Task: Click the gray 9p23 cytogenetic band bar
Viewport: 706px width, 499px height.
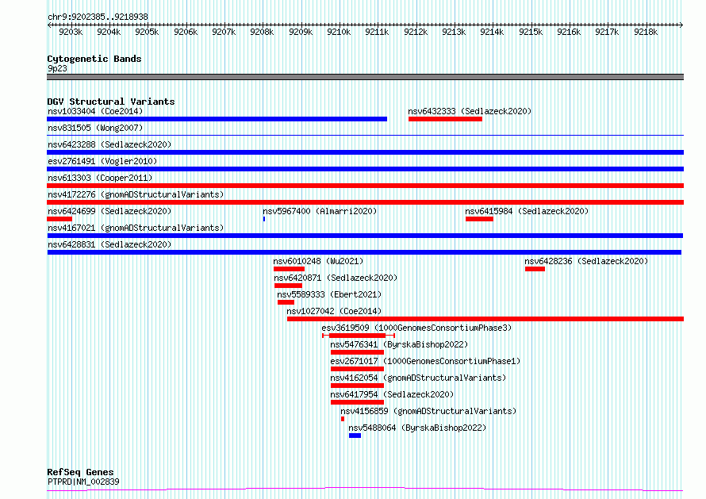Action: pyautogui.click(x=365, y=77)
